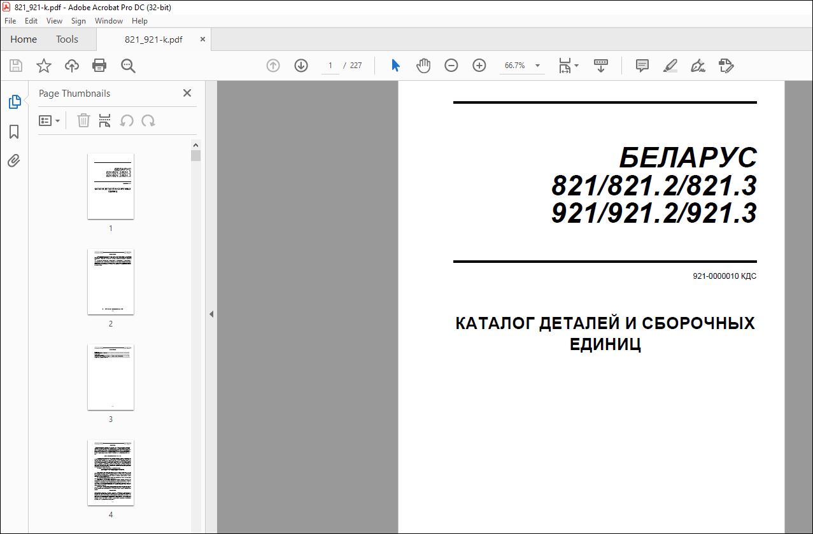The width and height of the screenshot is (813, 534).
Task: Open the Edit menu
Action: point(31,21)
